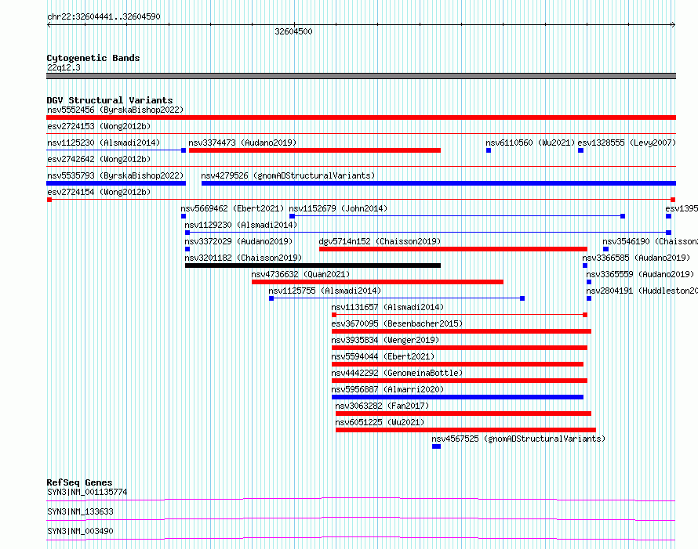698x549 pixels.
Task: Click the RefSeq Genes track title
Action: (x=79, y=482)
